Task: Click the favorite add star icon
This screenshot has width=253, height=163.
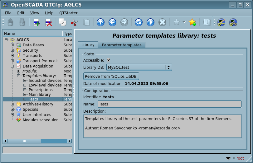Action: (x=192, y=22)
